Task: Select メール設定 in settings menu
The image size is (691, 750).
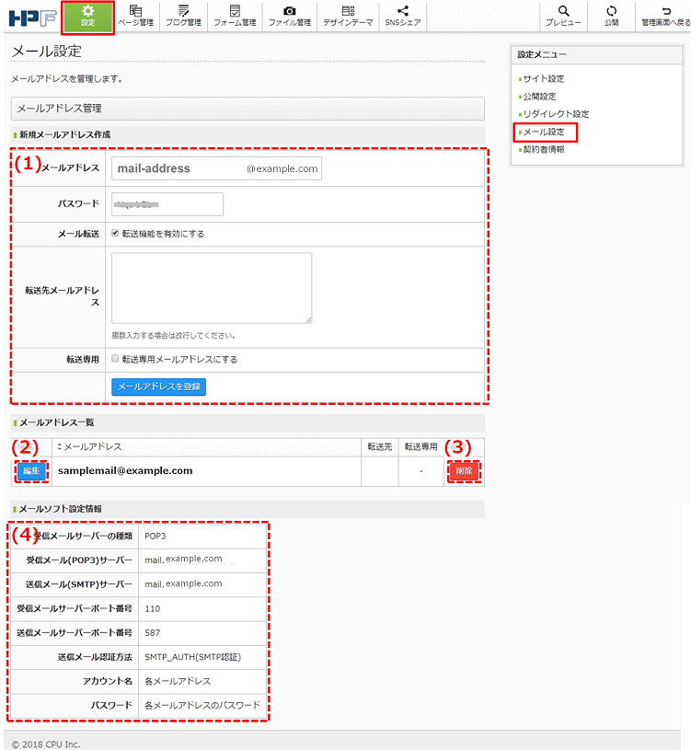Action: 544,132
